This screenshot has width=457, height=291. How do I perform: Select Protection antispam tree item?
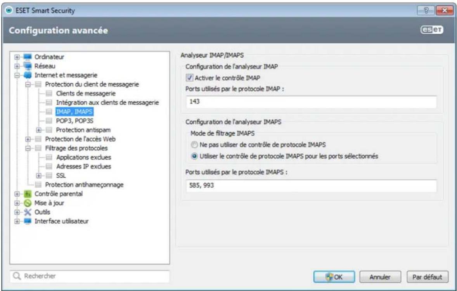83,130
